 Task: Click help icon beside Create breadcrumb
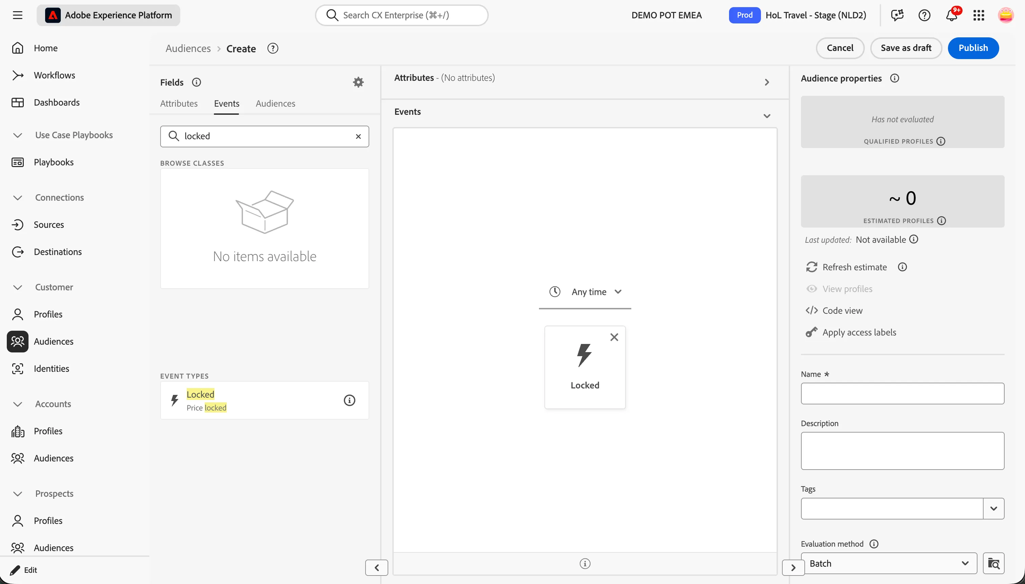pos(273,49)
